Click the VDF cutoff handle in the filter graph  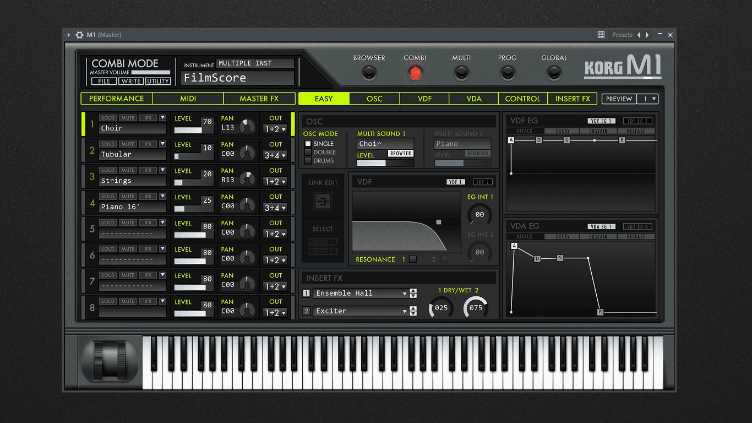pyautogui.click(x=439, y=222)
